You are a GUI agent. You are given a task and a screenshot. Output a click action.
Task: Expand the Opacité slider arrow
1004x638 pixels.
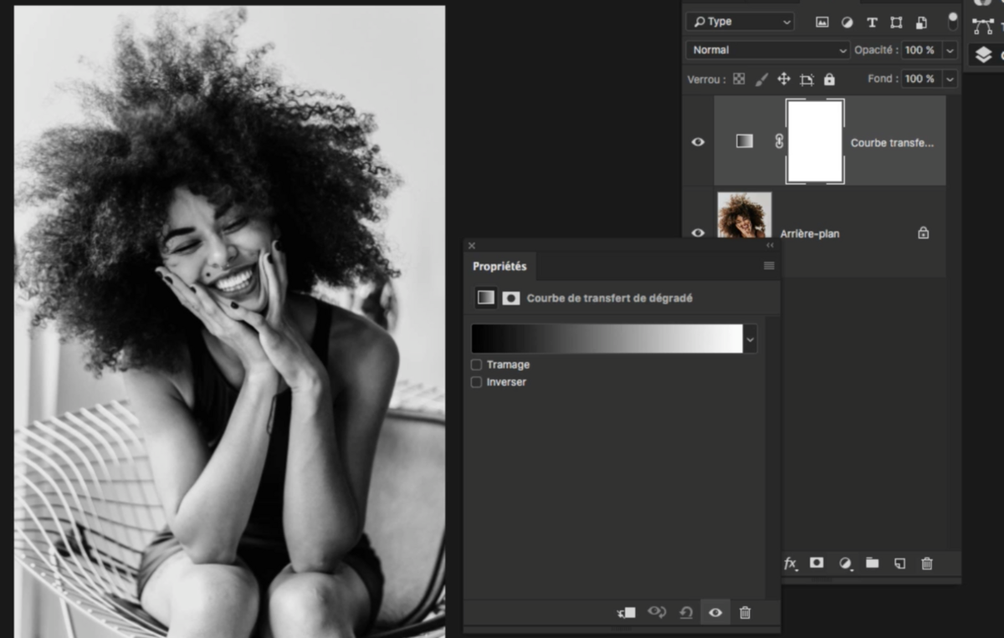(950, 50)
